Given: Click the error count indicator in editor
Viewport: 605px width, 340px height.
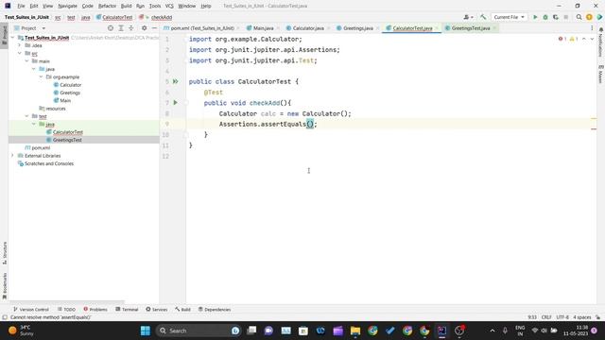Looking at the screenshot, I should coord(562,39).
